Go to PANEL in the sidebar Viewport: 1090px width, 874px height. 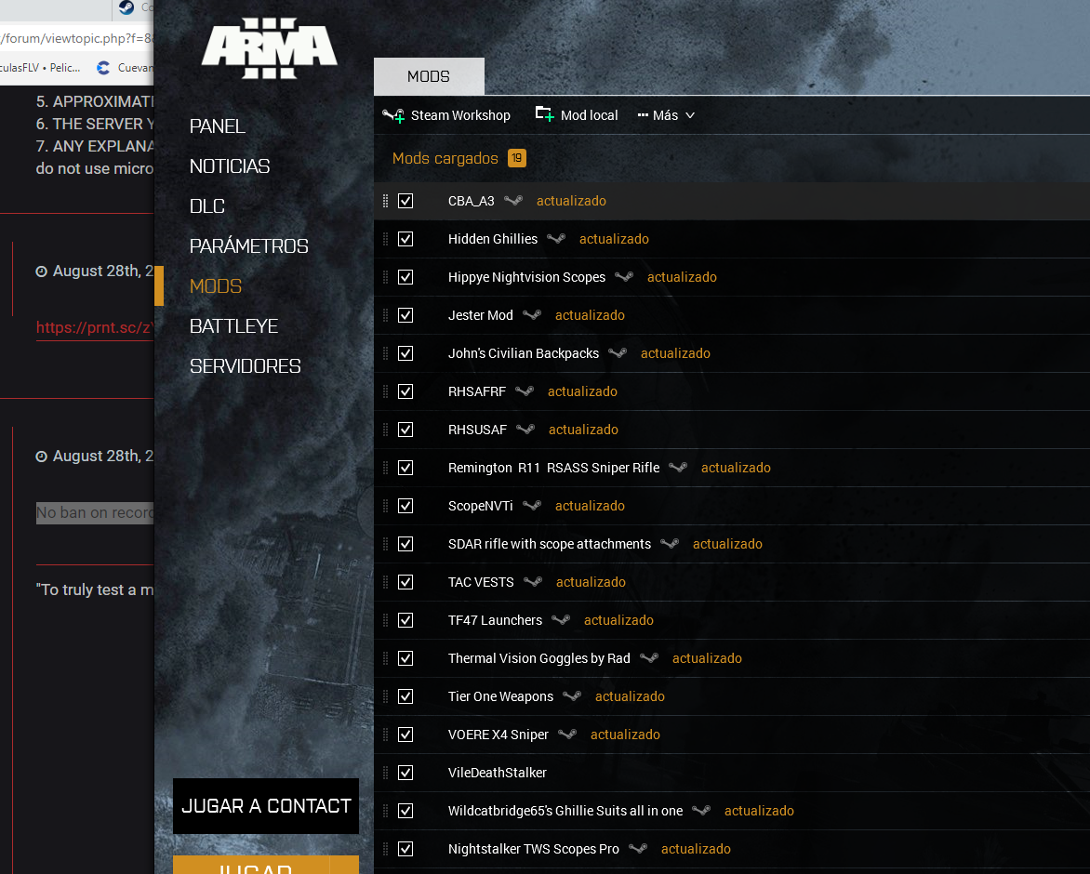(x=218, y=126)
